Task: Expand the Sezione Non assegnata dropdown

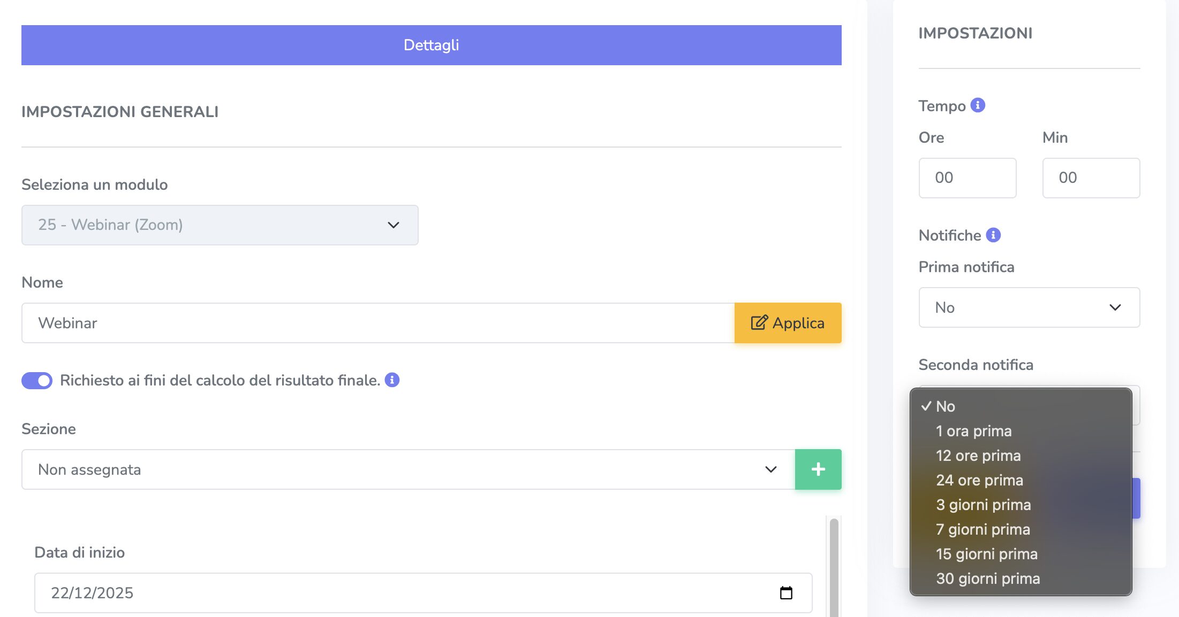Action: (407, 469)
